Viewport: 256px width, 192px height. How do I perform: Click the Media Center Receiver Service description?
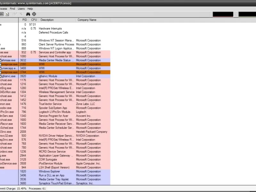coord(56,124)
